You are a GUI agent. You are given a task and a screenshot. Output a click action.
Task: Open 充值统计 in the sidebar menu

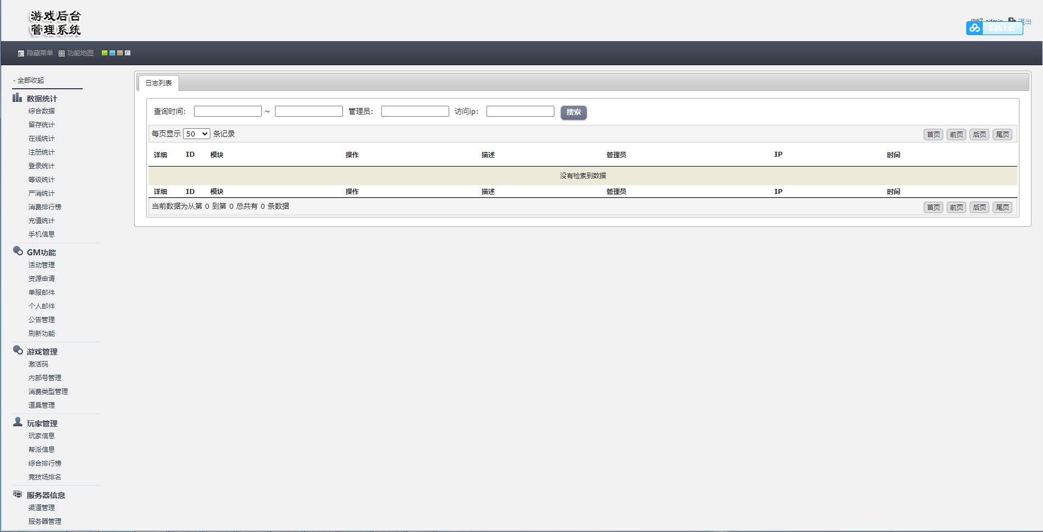point(42,221)
